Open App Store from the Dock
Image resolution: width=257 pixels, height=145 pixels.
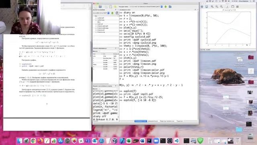pos(61,141)
